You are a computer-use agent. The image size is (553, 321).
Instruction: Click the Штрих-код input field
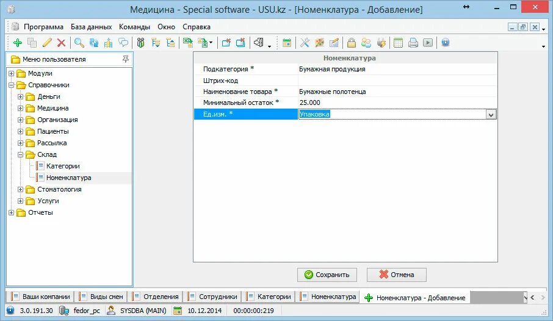click(x=397, y=81)
